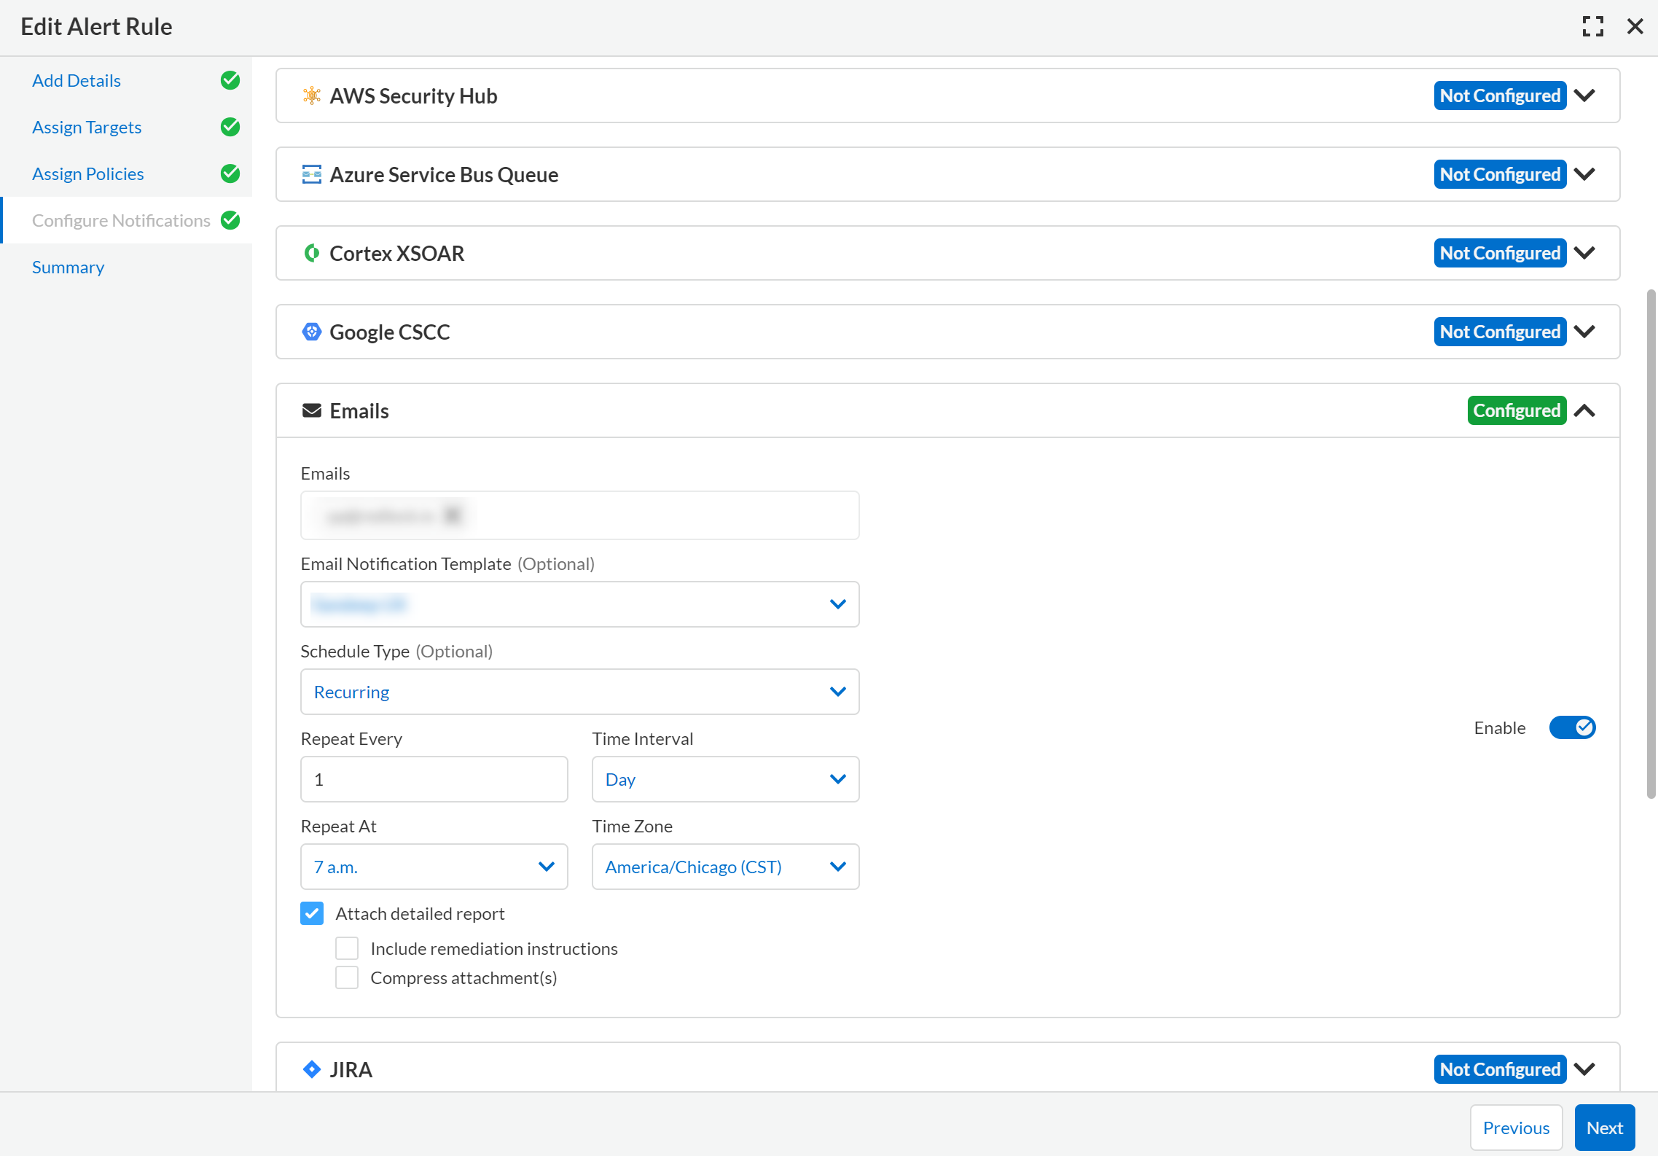
Task: Open Email Notification Template dropdown
Action: 580,604
